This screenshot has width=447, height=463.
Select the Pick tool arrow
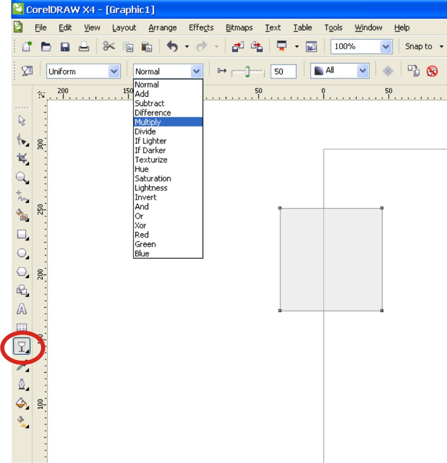[x=22, y=120]
